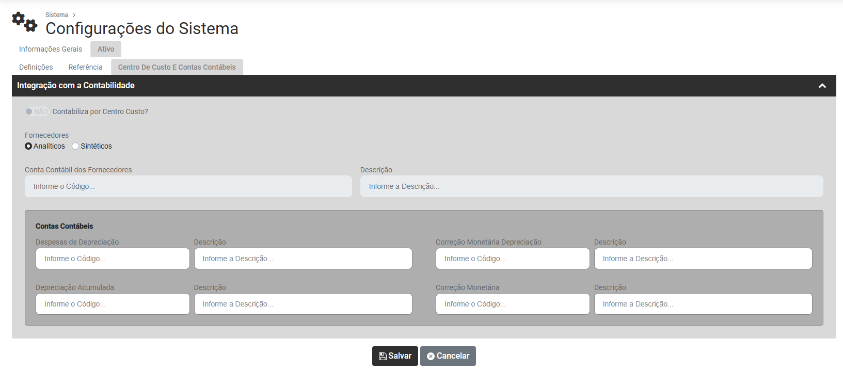
Task: Select Centro De Custo E Contas Contábeis tab
Action: (177, 67)
